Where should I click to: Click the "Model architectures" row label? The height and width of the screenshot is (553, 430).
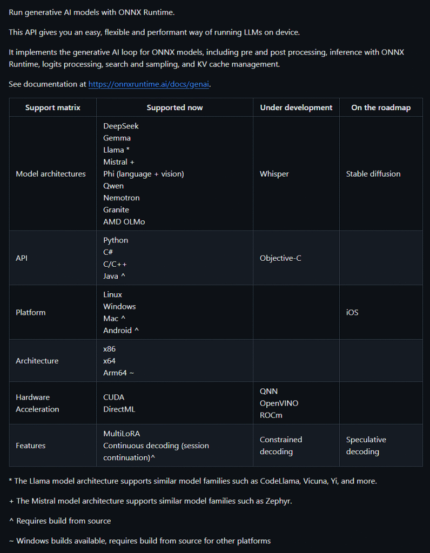coord(51,174)
